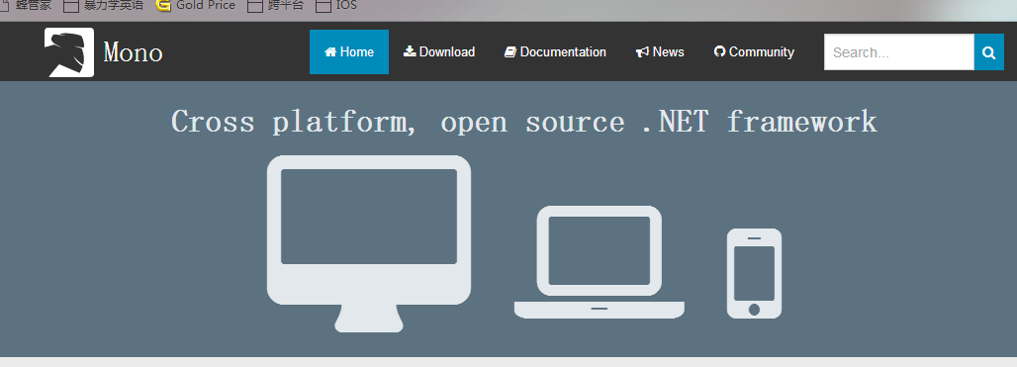Image resolution: width=1017 pixels, height=367 pixels.
Task: Open the Community nav item
Action: 754,51
